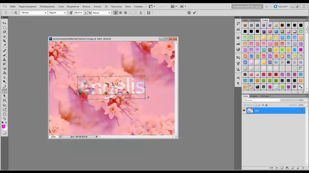The height and width of the screenshot is (173, 309).
Task: Open the Редактирование menu
Action: (x=28, y=6)
